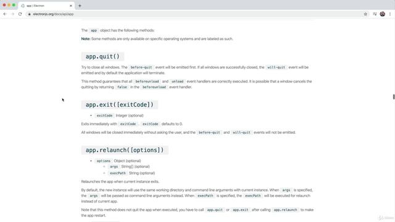This screenshot has height=222, width=395.
Task: Click the before-quit code in the app.quit description
Action: [141, 67]
